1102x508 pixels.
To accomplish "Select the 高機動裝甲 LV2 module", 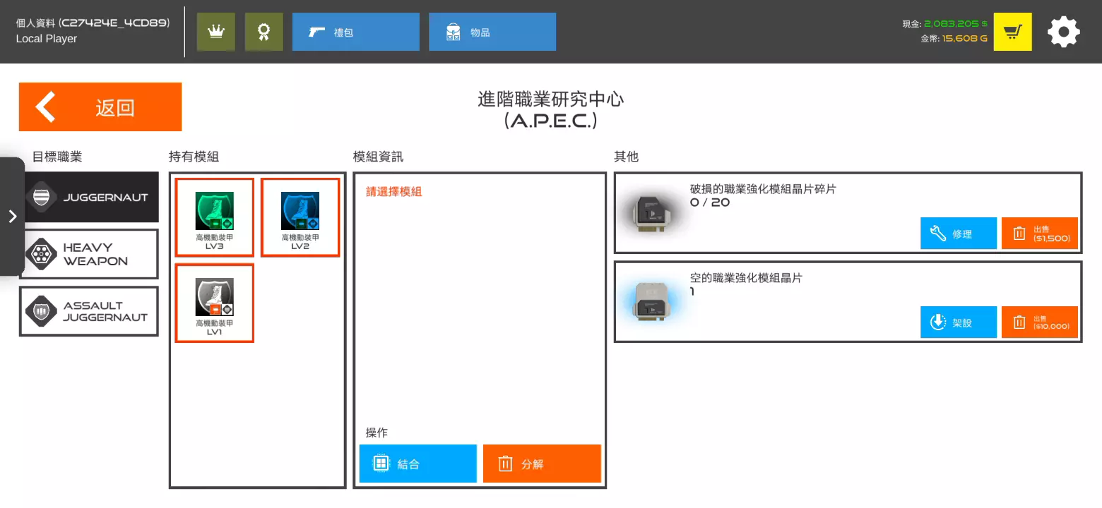I will pyautogui.click(x=300, y=217).
